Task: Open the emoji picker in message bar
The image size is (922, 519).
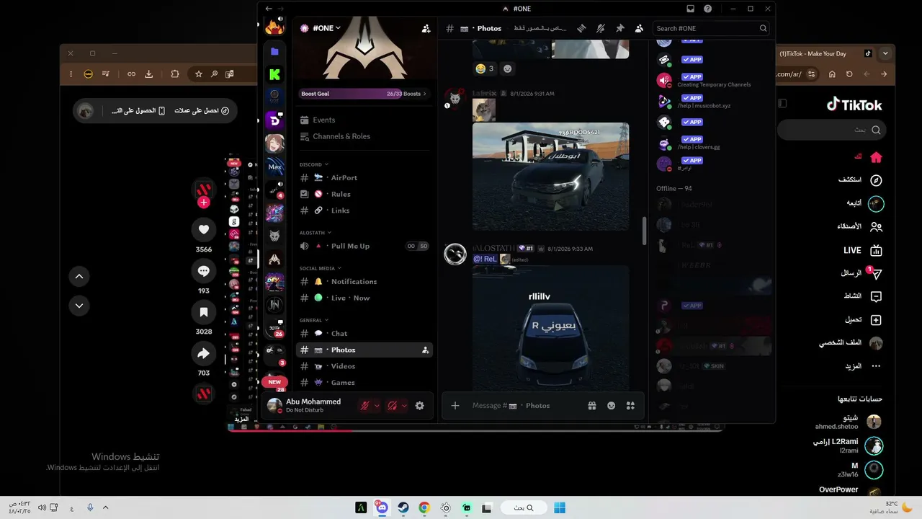Action: (612, 406)
